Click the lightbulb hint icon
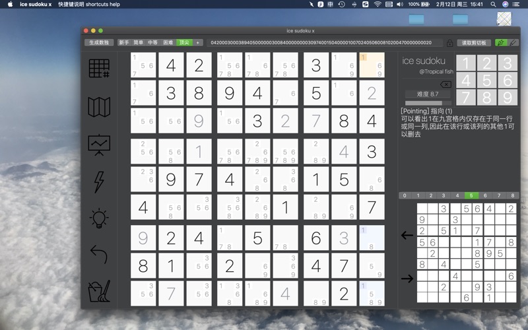The height and width of the screenshot is (330, 528). pyautogui.click(x=99, y=218)
